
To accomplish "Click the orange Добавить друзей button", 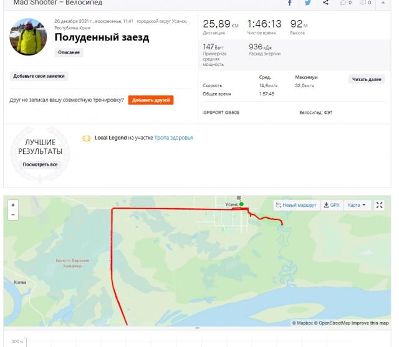I will point(151,100).
